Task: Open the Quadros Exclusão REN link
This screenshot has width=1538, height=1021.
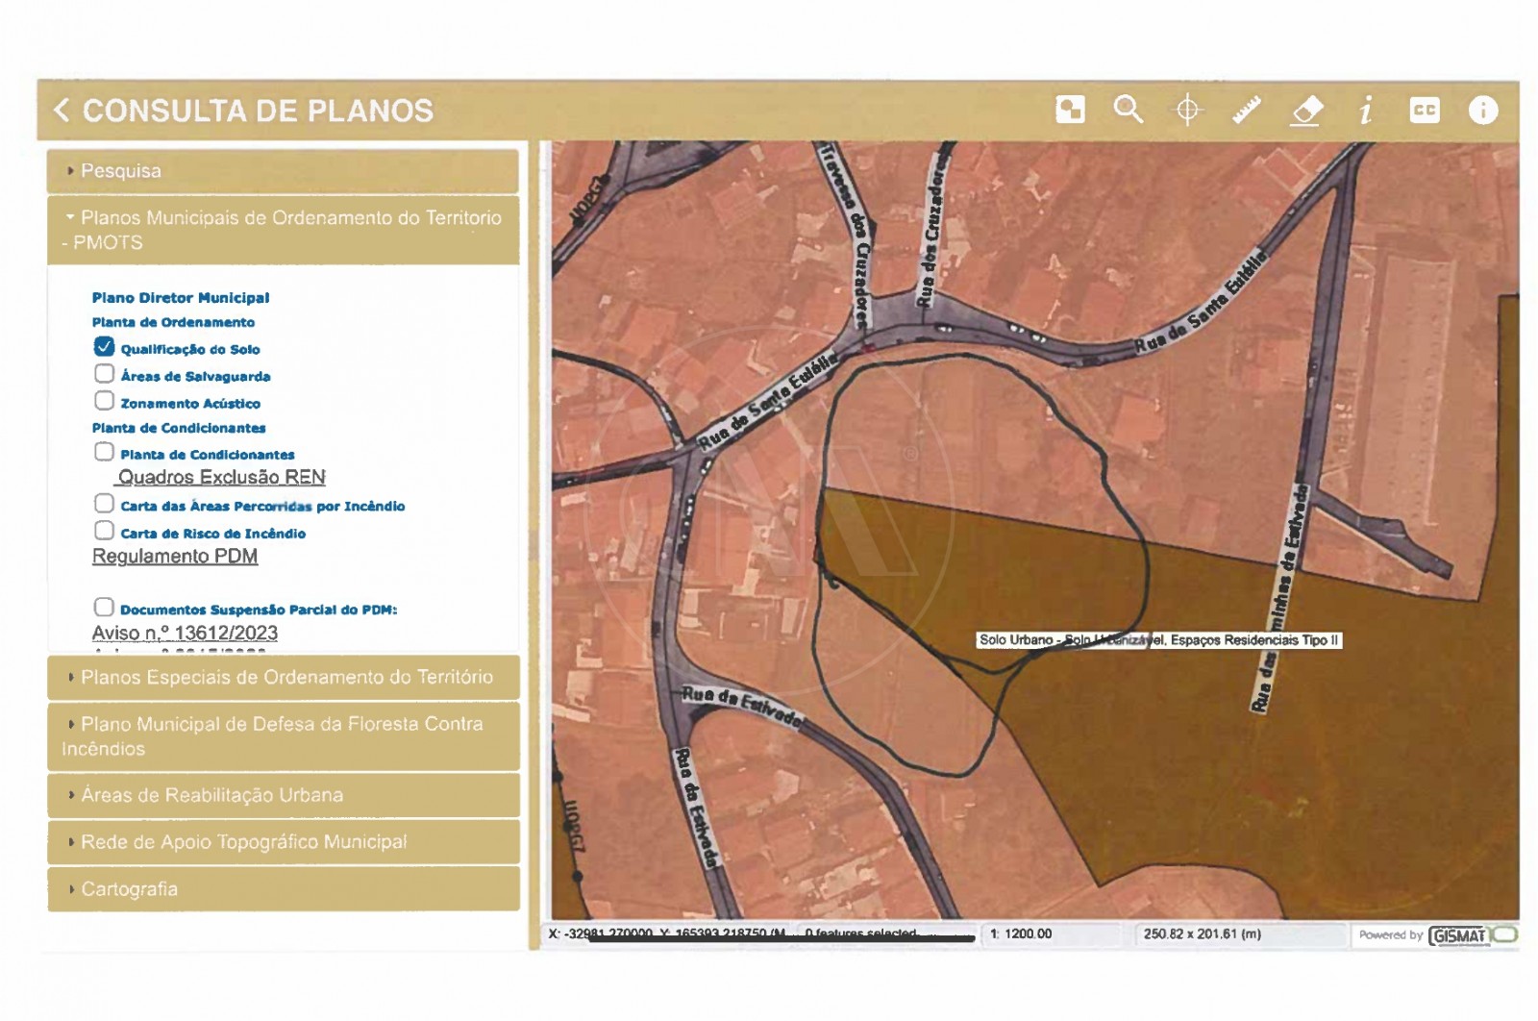Action: coord(221,478)
